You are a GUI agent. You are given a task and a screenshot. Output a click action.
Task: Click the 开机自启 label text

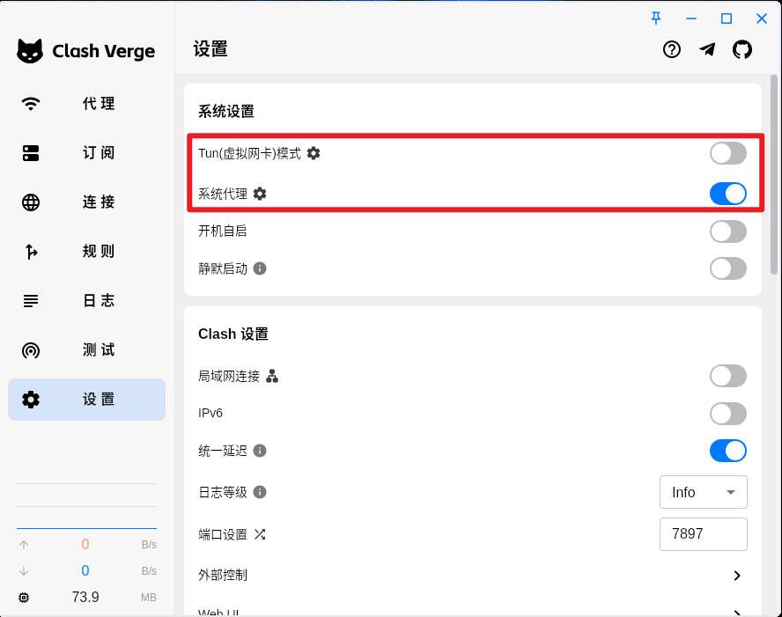coord(223,231)
